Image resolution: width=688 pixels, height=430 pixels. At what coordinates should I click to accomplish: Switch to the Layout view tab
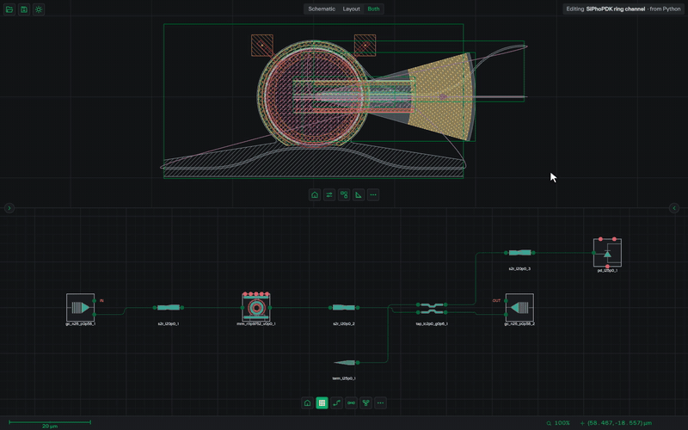[351, 9]
